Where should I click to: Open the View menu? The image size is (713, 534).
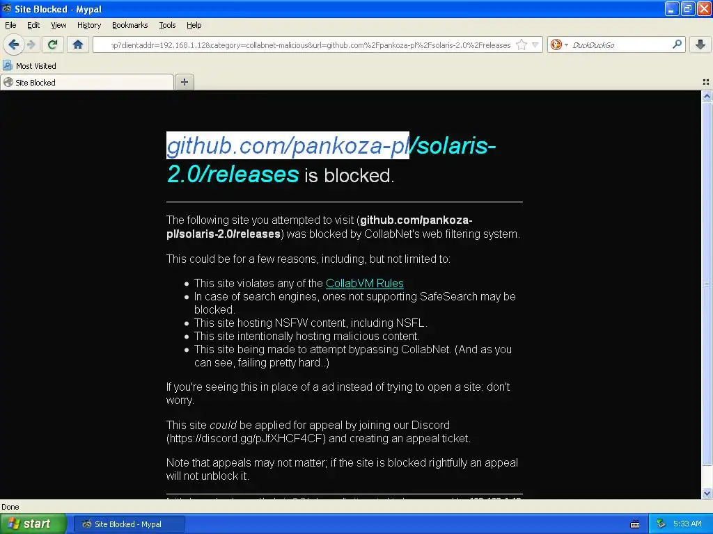click(58, 26)
